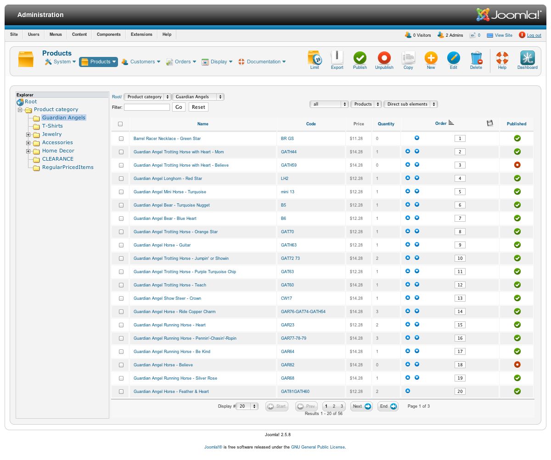551x460 pixels.
Task: Open the Customers submenu
Action: coord(141,62)
